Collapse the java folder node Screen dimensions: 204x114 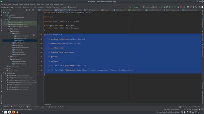point(5,20)
